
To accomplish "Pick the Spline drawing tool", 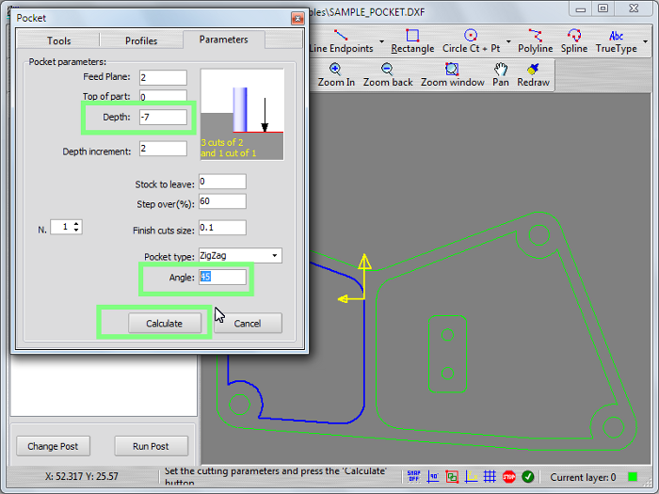I will [574, 41].
